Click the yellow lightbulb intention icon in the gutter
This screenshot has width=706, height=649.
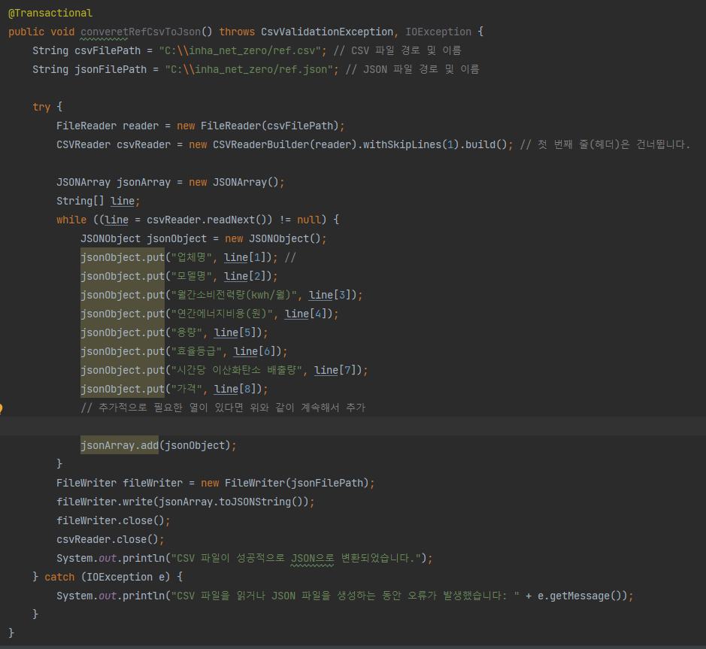point(2,408)
